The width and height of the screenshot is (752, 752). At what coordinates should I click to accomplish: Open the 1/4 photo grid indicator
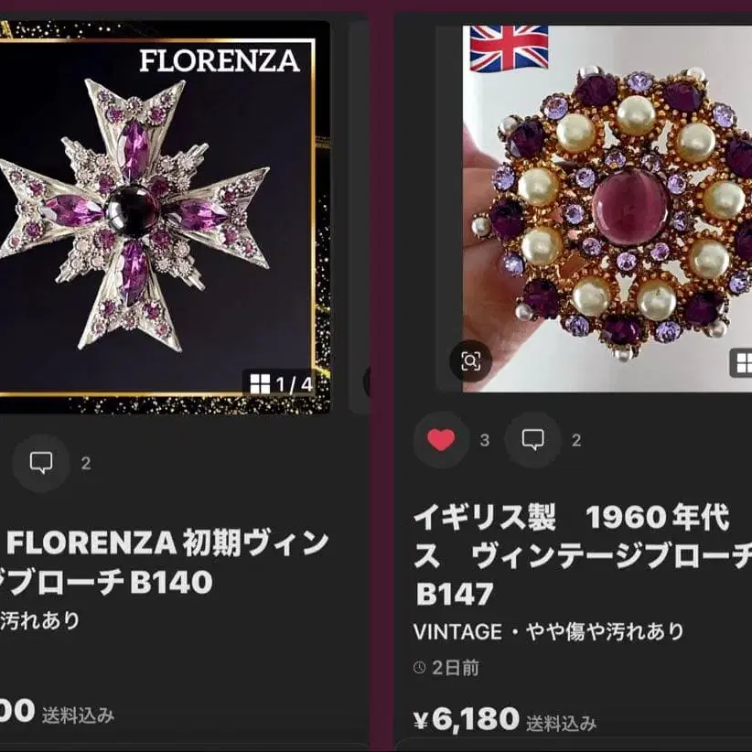pos(282,384)
